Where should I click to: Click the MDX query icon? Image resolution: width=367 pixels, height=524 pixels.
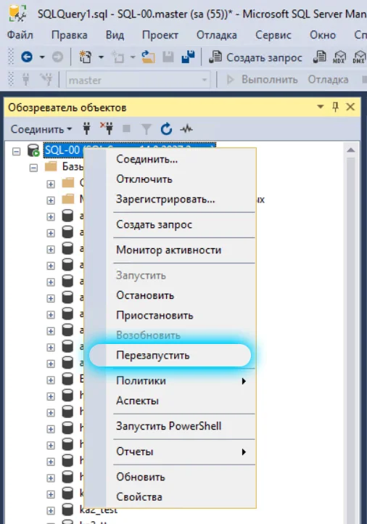(339, 57)
